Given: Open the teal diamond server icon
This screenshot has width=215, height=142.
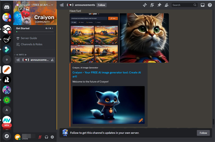Looking at the screenshot, I should tap(7, 50).
